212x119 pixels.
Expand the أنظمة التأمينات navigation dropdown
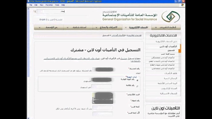point(166,27)
